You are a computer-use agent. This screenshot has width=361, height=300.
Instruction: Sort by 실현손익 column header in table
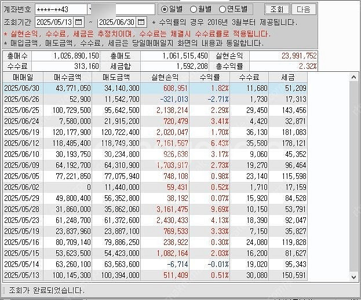(165, 77)
